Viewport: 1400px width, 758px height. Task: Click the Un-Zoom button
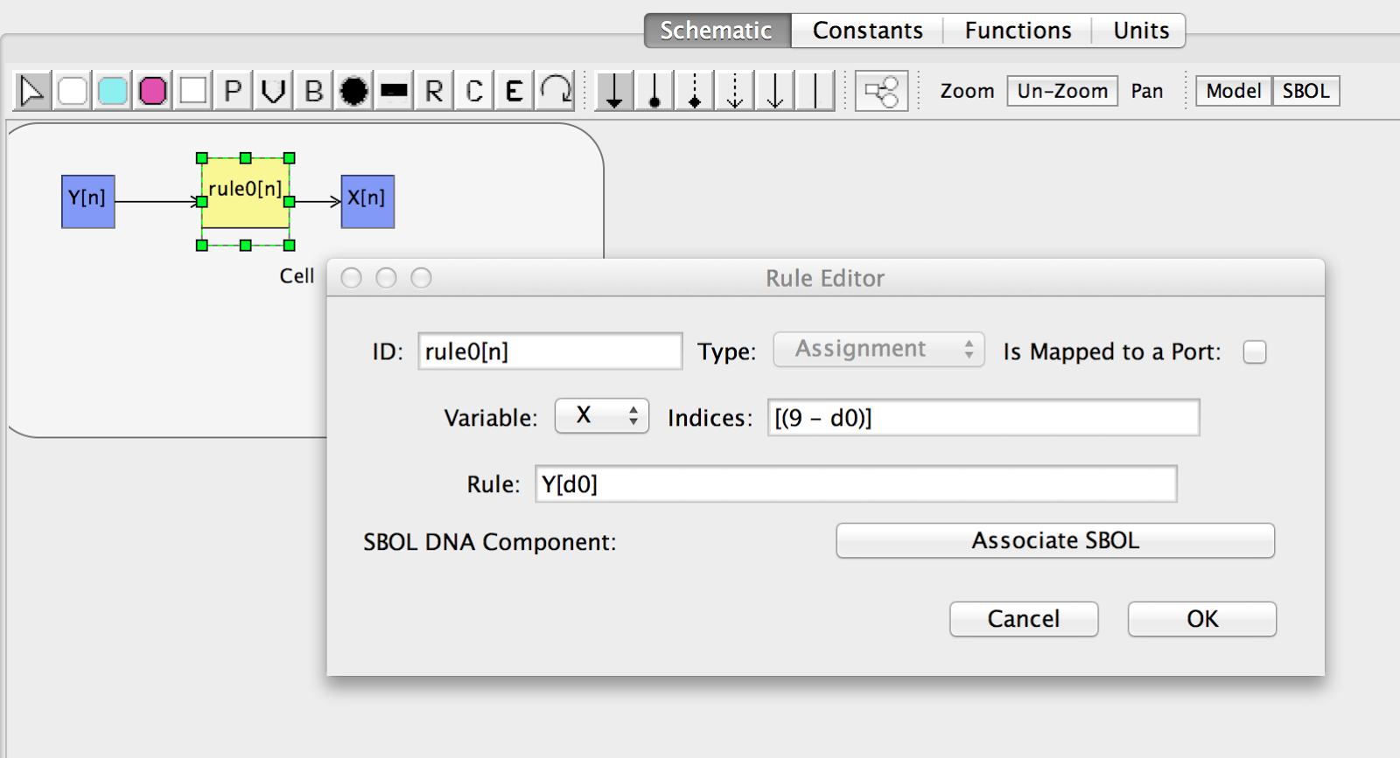click(1062, 91)
